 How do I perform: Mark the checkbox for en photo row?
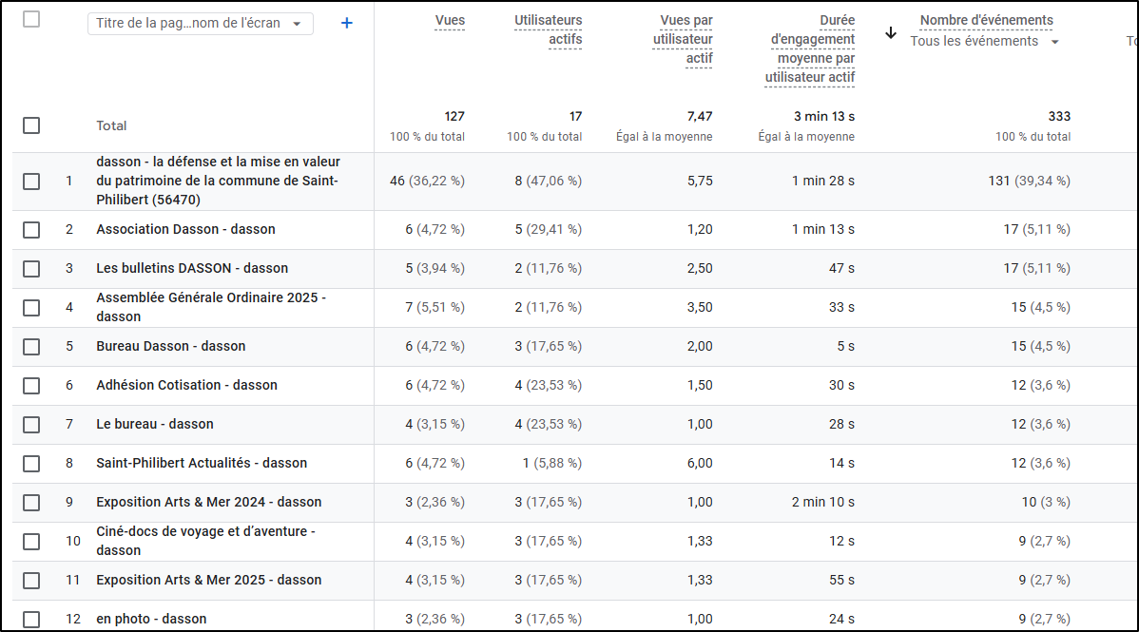(31, 619)
